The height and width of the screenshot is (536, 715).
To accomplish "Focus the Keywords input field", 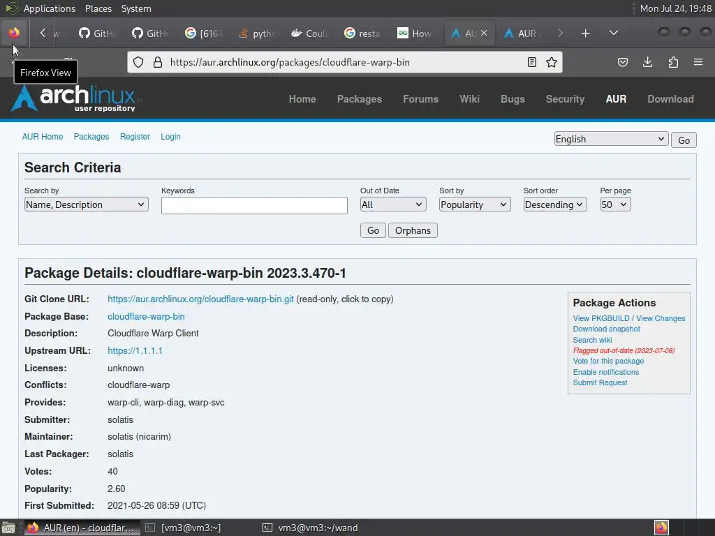I will (254, 205).
